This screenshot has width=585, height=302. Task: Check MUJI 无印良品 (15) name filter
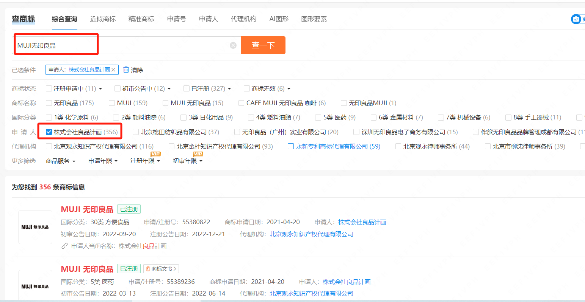tap(165, 103)
